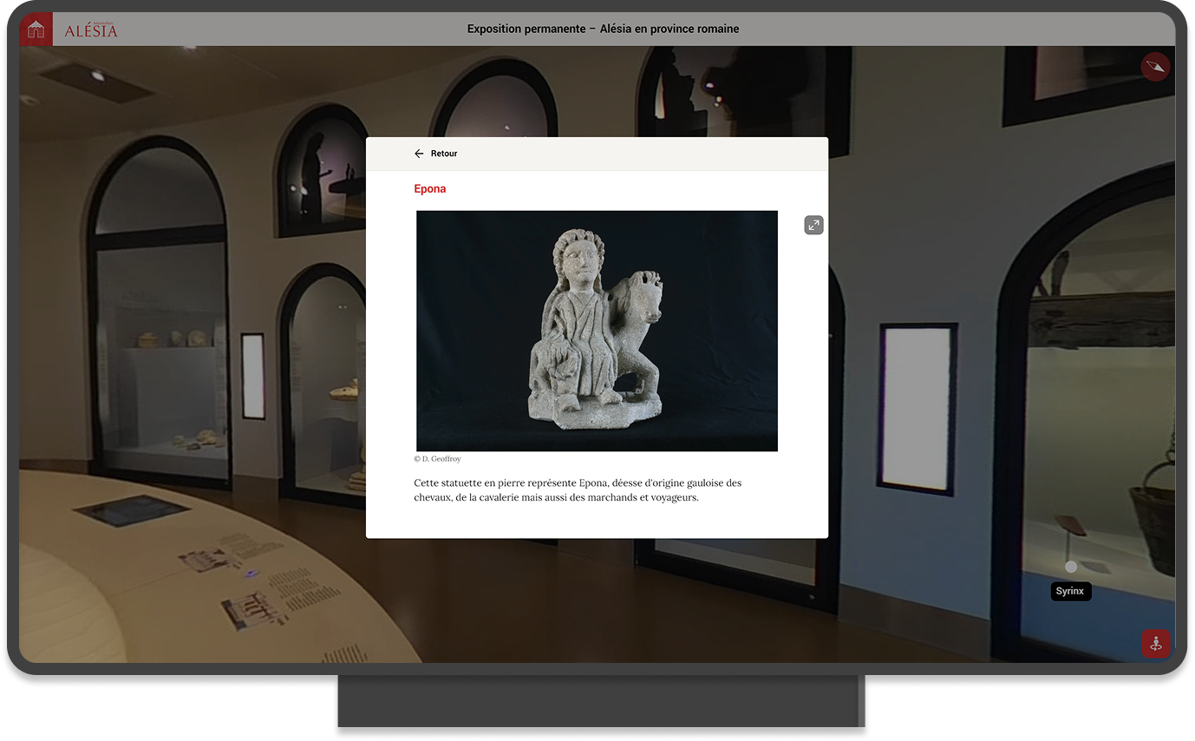Open the Alésia logo link

point(90,30)
